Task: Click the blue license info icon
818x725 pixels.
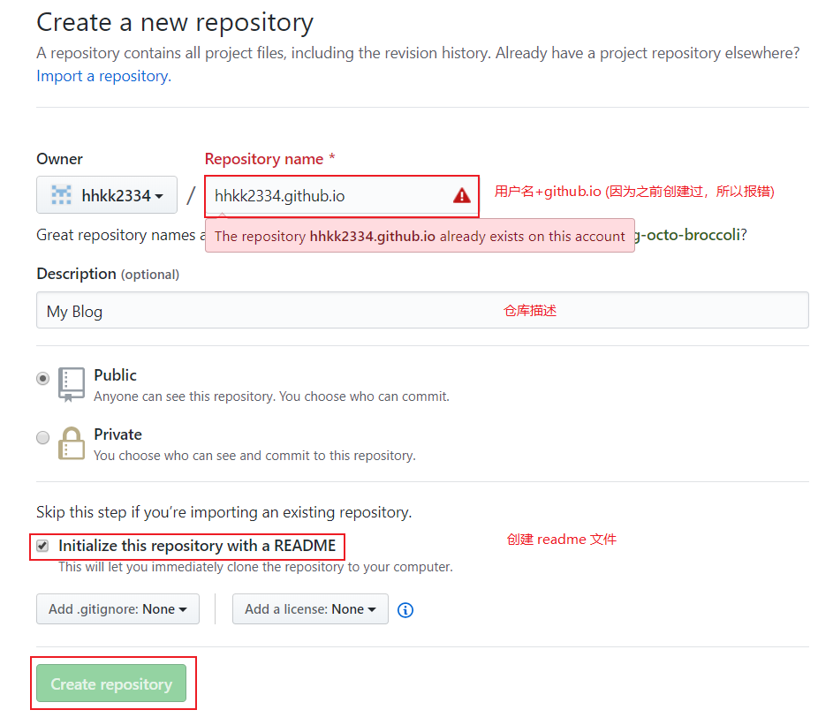Action: (x=405, y=609)
